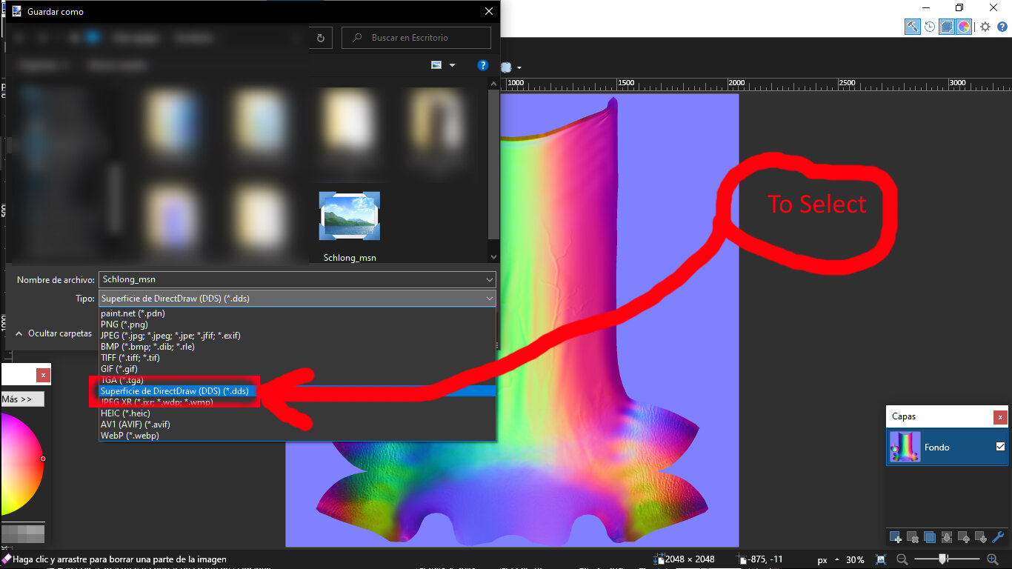
Task: Delete the layer using the X icon
Action: tap(913, 537)
